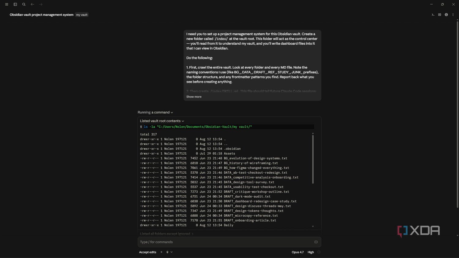
Task: Add attachment with the plus icon
Action: [x=161, y=252]
